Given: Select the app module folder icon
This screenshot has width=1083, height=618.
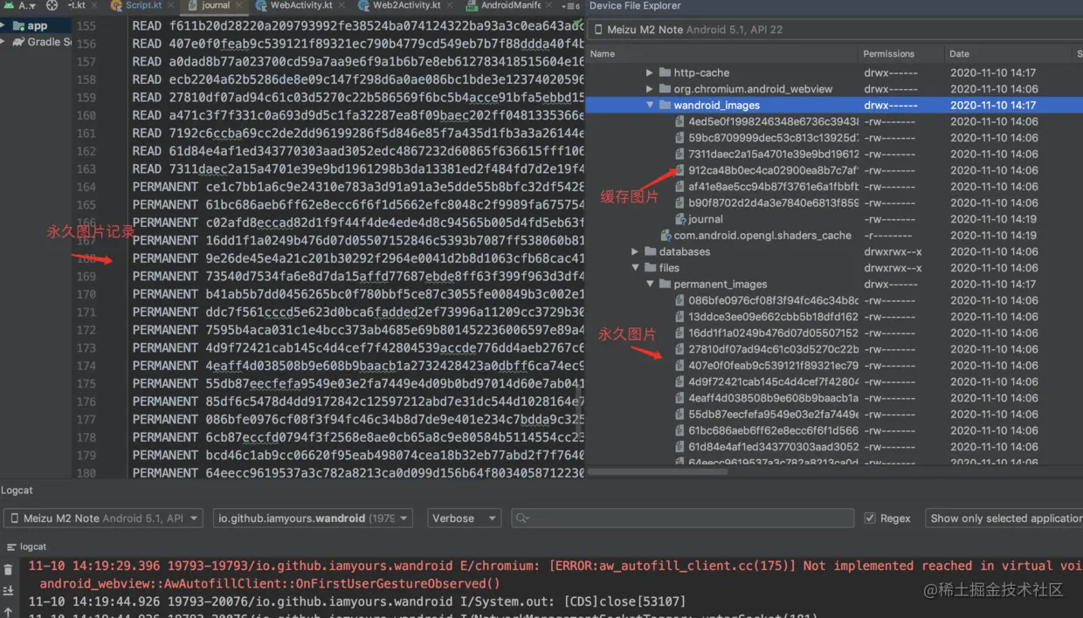Looking at the screenshot, I should tap(17, 26).
